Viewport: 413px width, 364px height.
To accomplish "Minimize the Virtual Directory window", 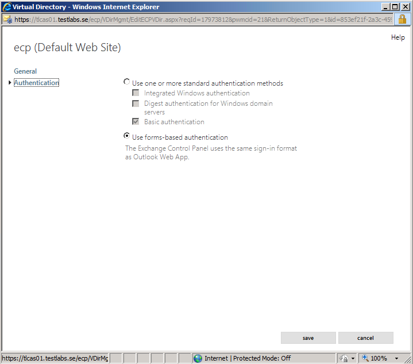I will pyautogui.click(x=385, y=7).
